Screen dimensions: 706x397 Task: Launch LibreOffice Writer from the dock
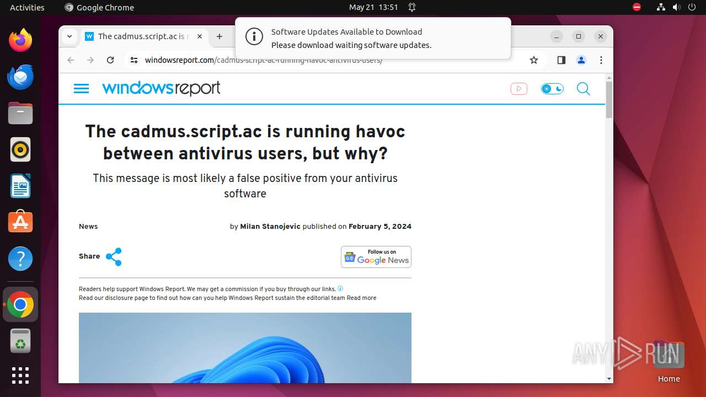coord(20,186)
